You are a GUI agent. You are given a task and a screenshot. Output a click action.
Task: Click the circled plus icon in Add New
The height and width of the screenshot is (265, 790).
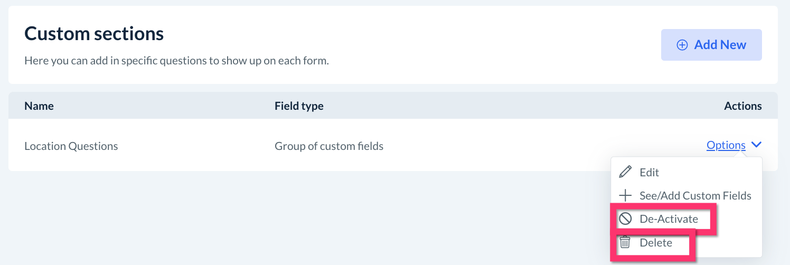tap(682, 45)
